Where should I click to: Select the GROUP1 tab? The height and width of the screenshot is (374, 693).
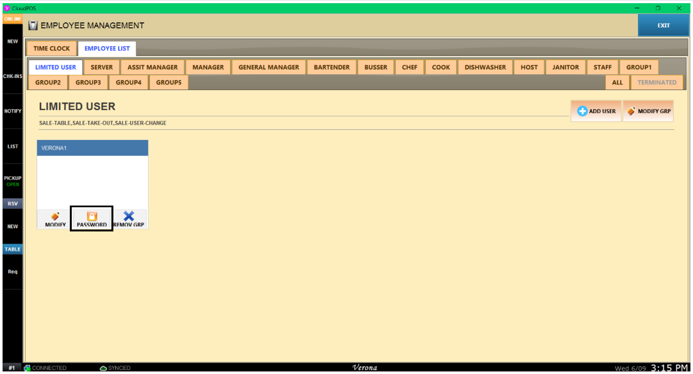639,67
